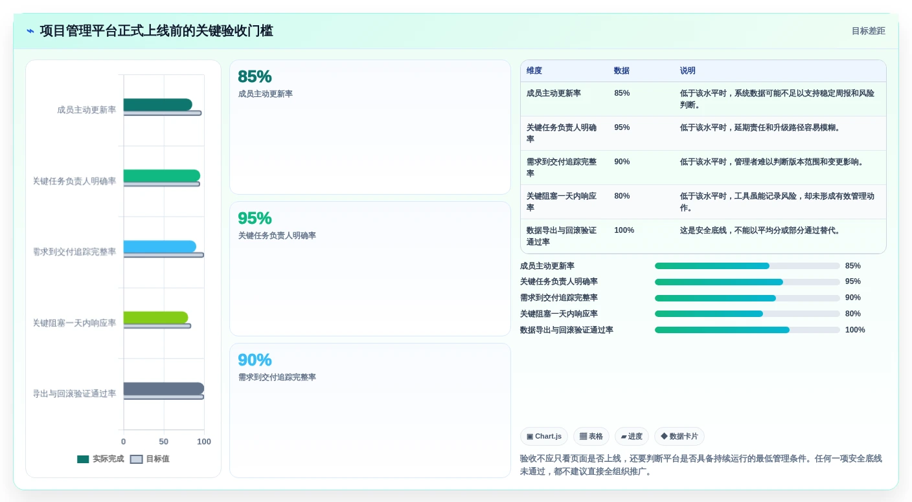Click the green 关键任务负责人明确率 chart bar

(162, 176)
